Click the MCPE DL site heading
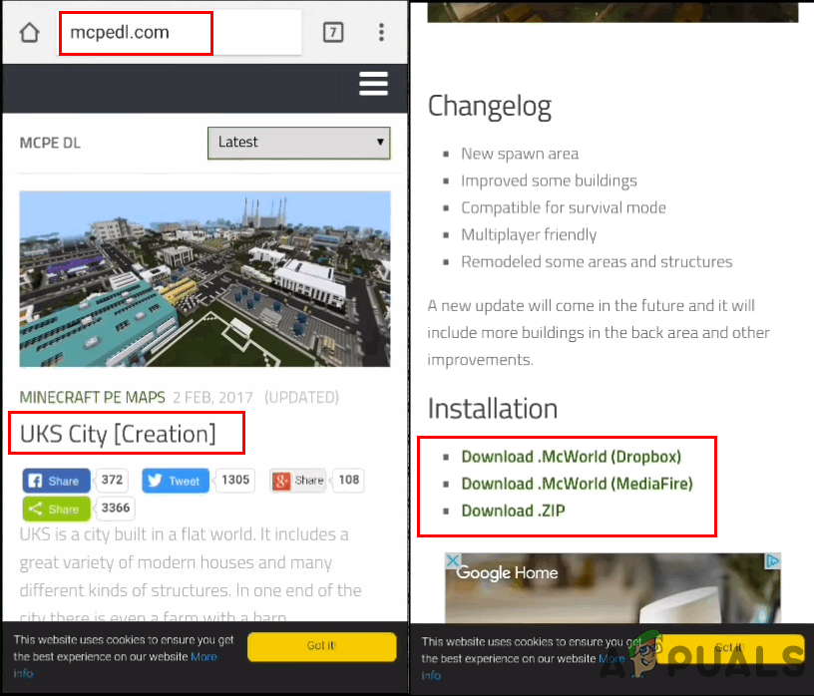This screenshot has height=696, width=814. (50, 144)
